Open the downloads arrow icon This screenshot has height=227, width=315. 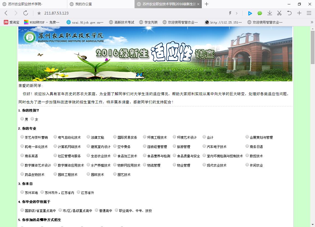270,13
